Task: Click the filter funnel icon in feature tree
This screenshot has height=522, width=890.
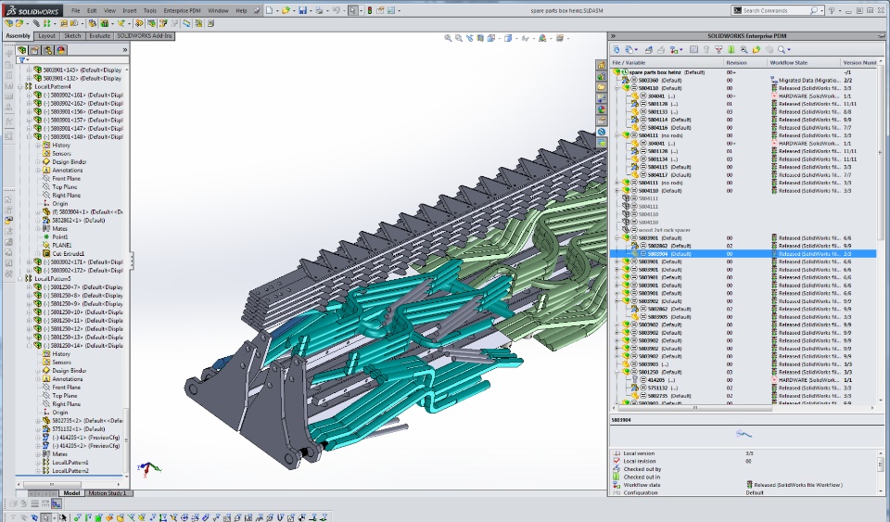Action: pyautogui.click(x=22, y=60)
